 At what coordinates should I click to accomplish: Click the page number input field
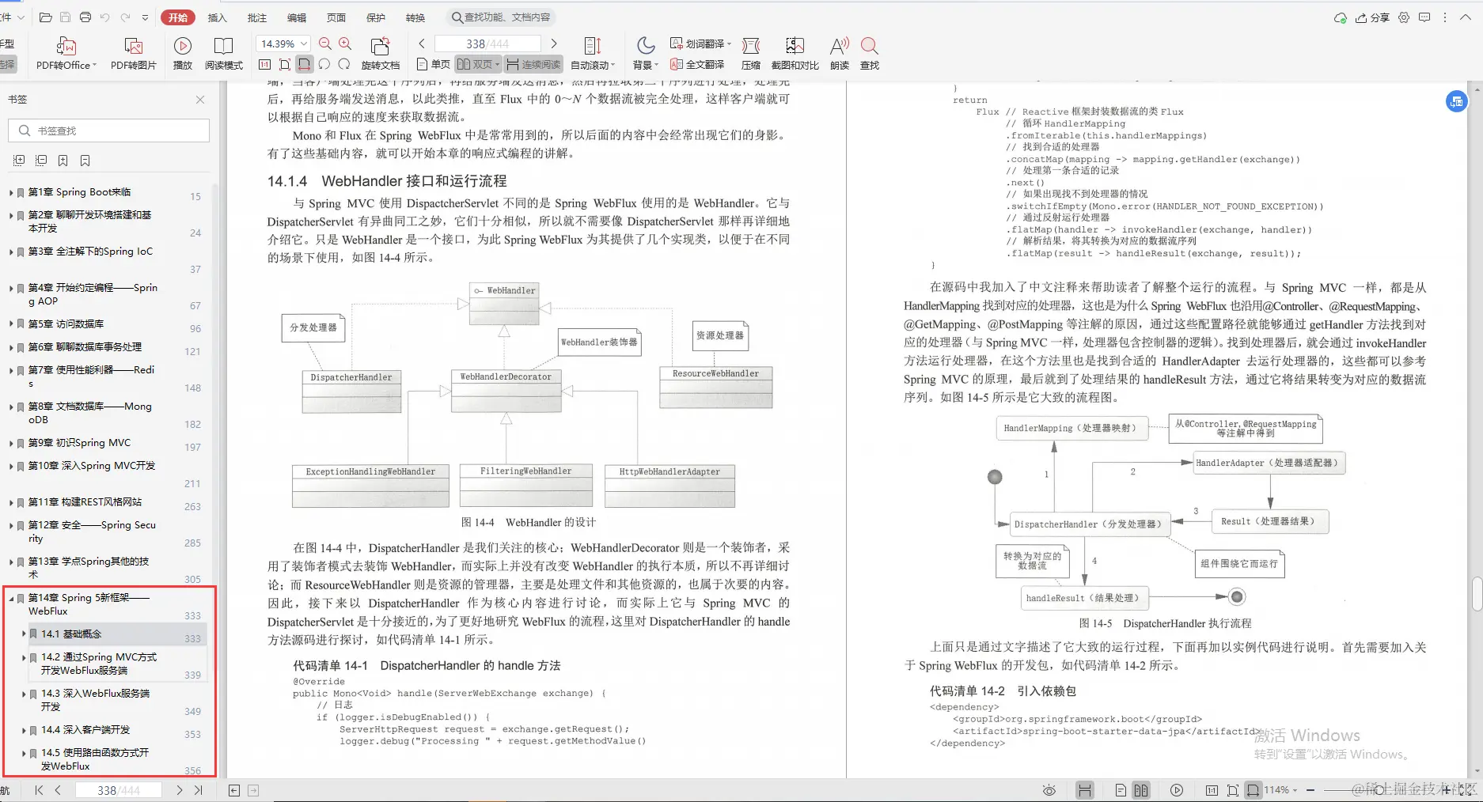(x=486, y=44)
